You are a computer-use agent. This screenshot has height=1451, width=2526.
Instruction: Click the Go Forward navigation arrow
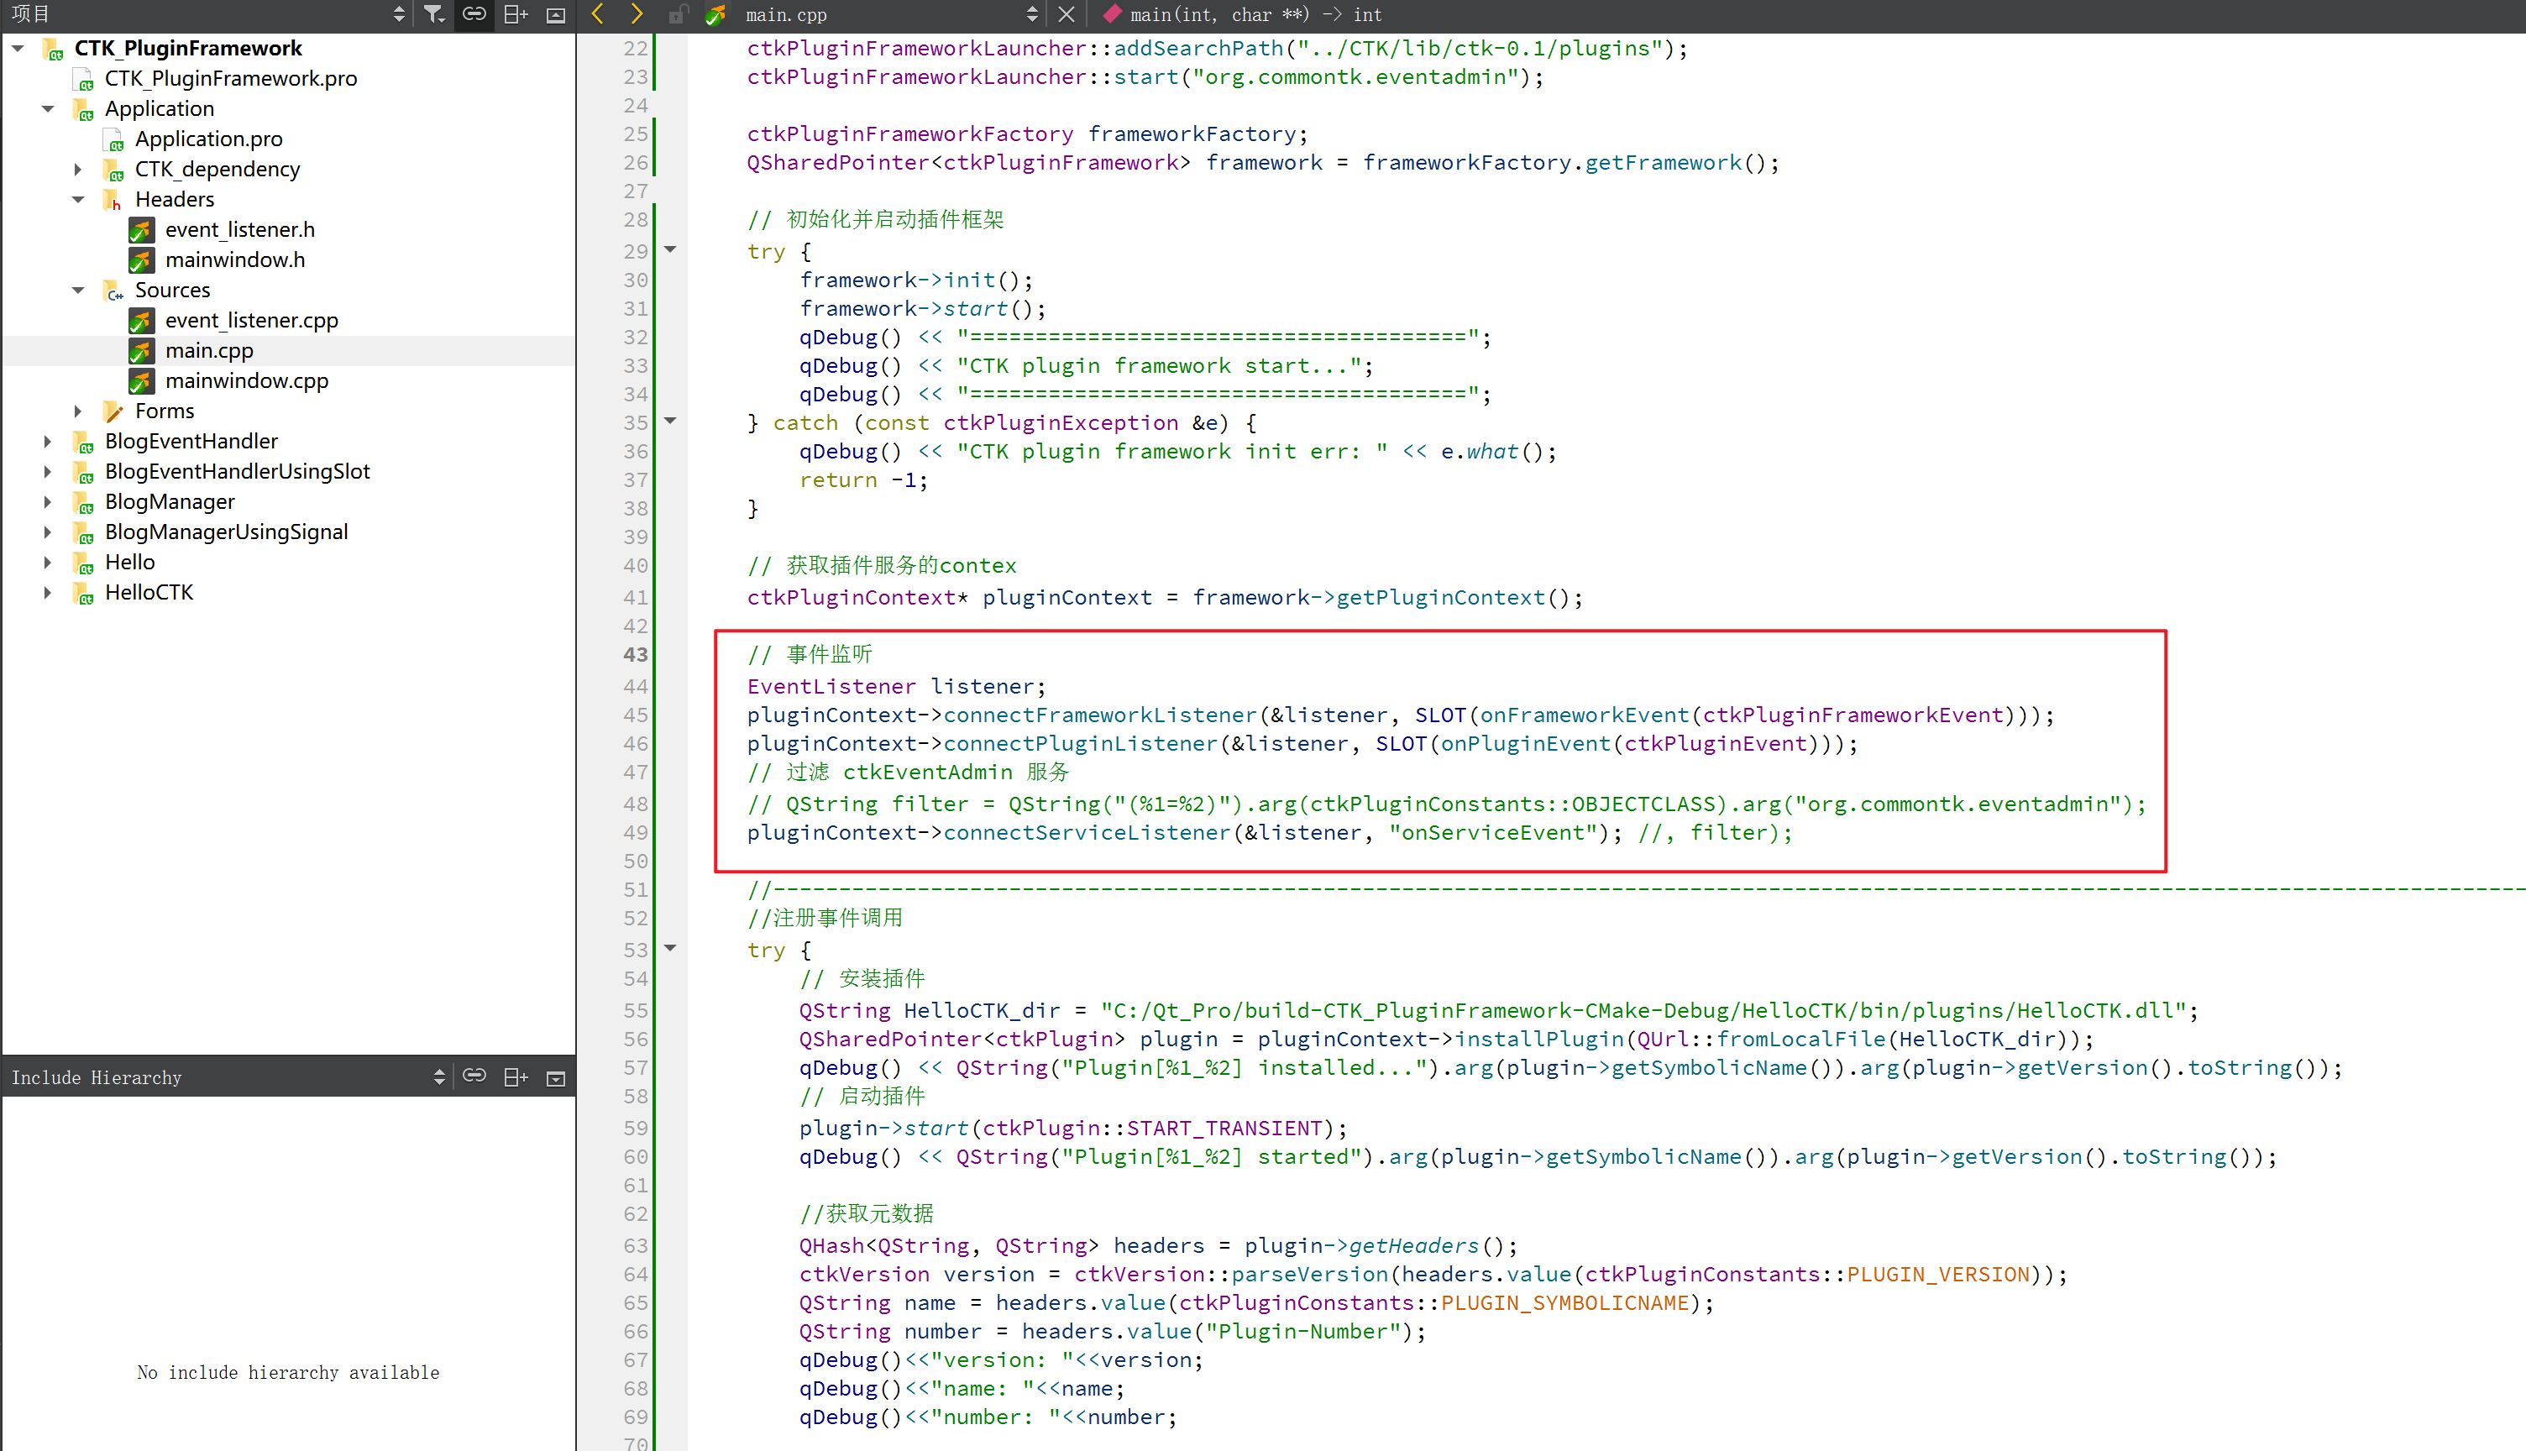click(x=636, y=14)
